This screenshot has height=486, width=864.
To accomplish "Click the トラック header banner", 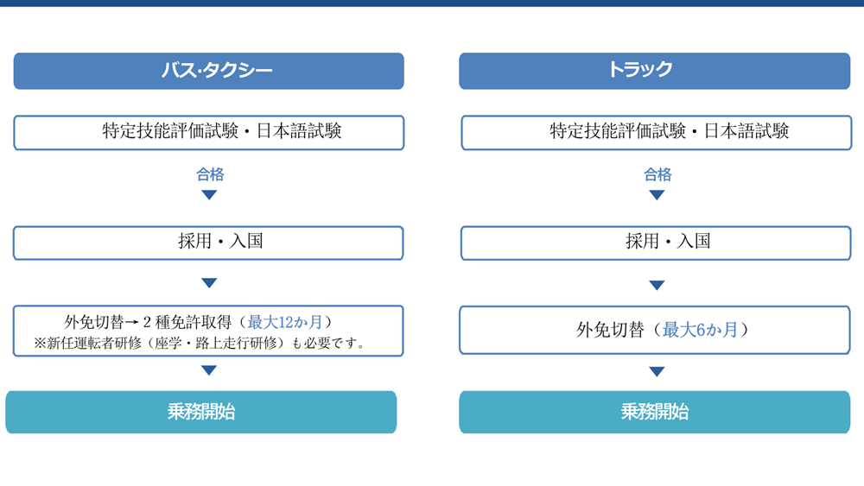I will (x=655, y=71).
